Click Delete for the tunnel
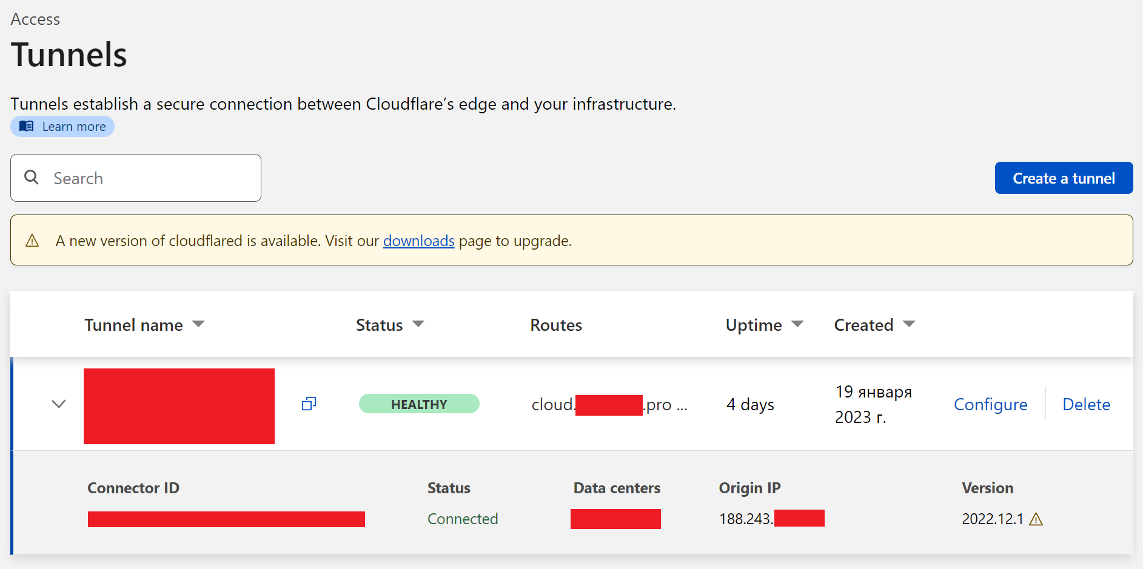Screen dimensions: 1143x569 [x=1086, y=404]
